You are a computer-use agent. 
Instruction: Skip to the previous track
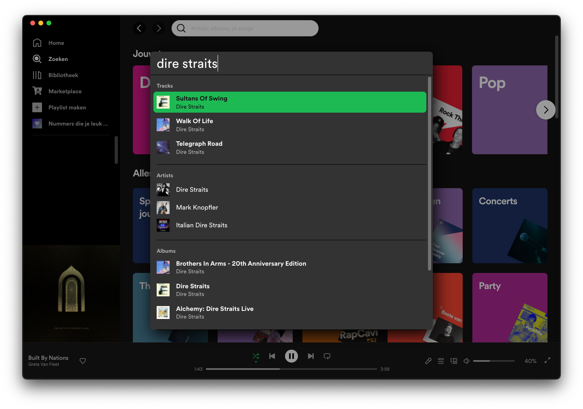click(x=272, y=356)
